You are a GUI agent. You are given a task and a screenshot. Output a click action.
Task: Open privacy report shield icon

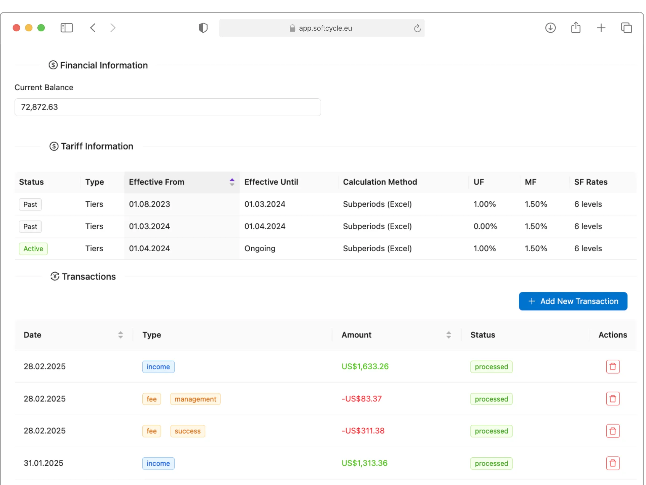point(203,28)
